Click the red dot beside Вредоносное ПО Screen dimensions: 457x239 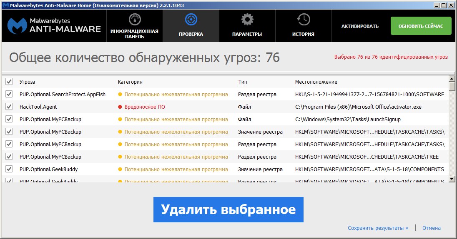coord(120,107)
